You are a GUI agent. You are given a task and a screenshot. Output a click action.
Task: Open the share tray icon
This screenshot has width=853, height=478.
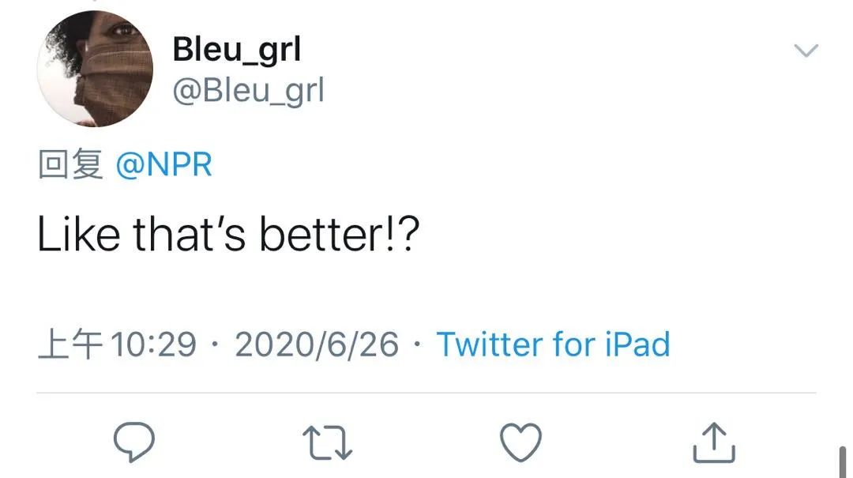(714, 442)
